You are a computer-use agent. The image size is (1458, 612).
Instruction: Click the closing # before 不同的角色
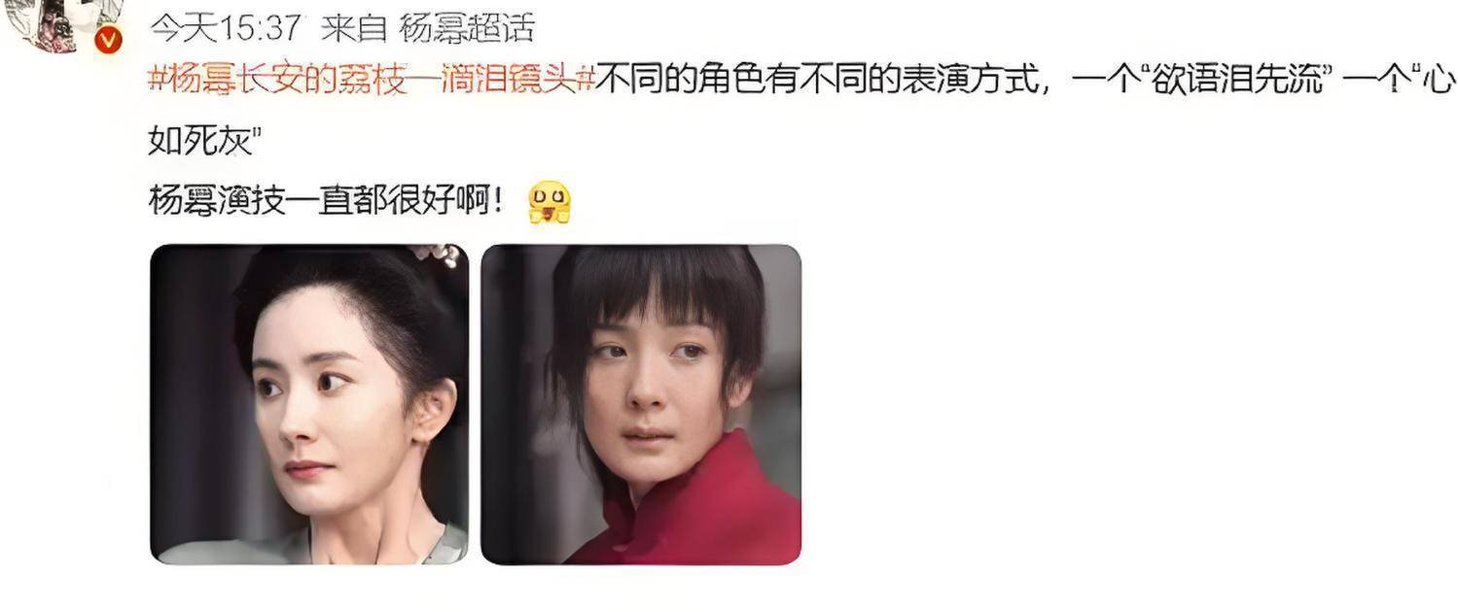(x=586, y=80)
